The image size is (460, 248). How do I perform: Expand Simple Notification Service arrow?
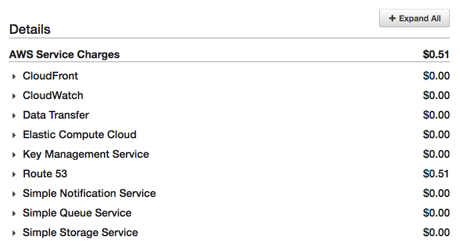point(14,194)
